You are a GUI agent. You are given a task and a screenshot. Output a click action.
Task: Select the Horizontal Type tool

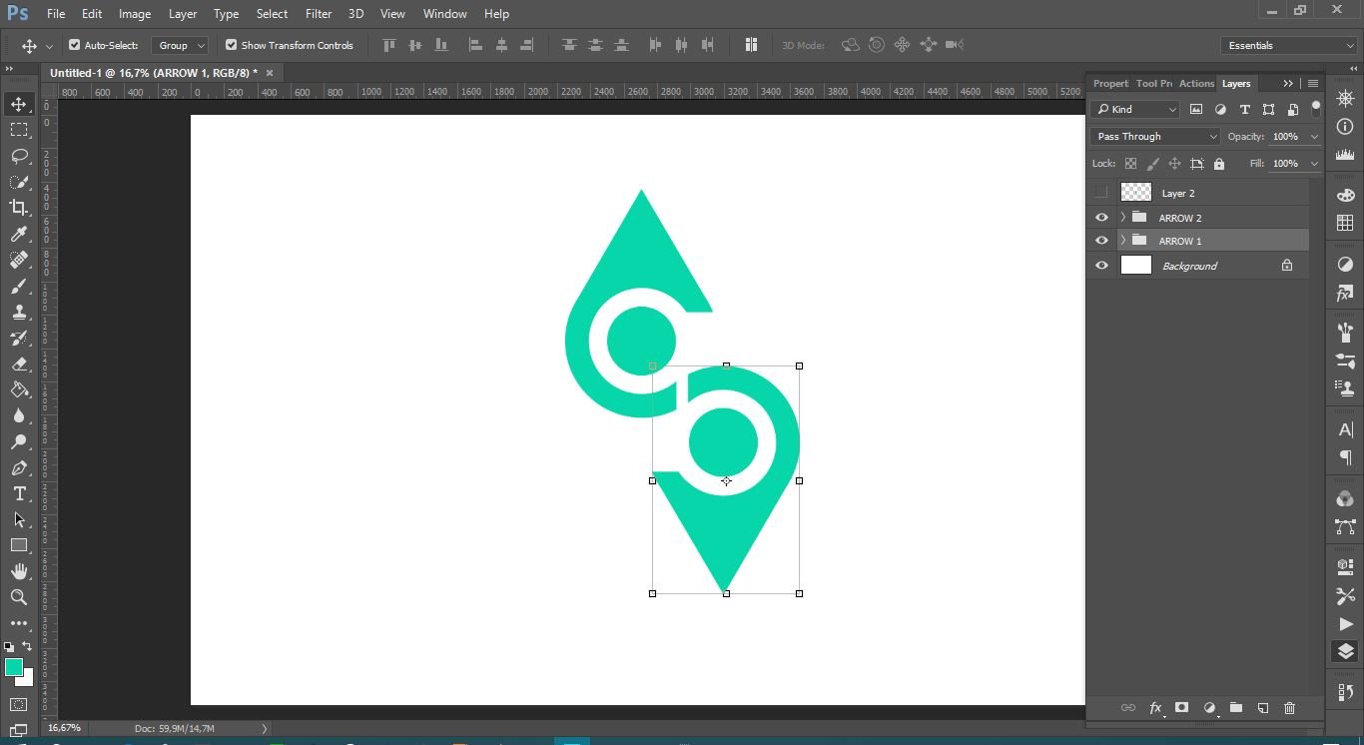tap(19, 494)
